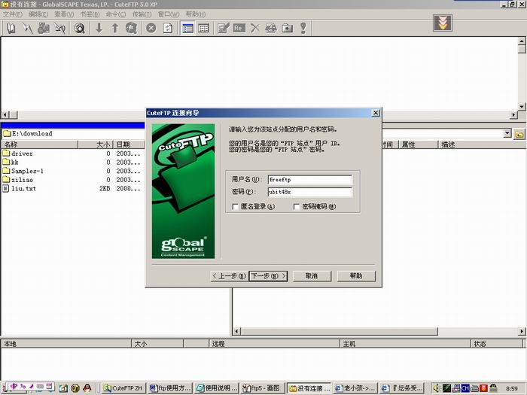The height and width of the screenshot is (395, 527).
Task: Click the QQ penguin icon in taskbar
Action: [87, 388]
